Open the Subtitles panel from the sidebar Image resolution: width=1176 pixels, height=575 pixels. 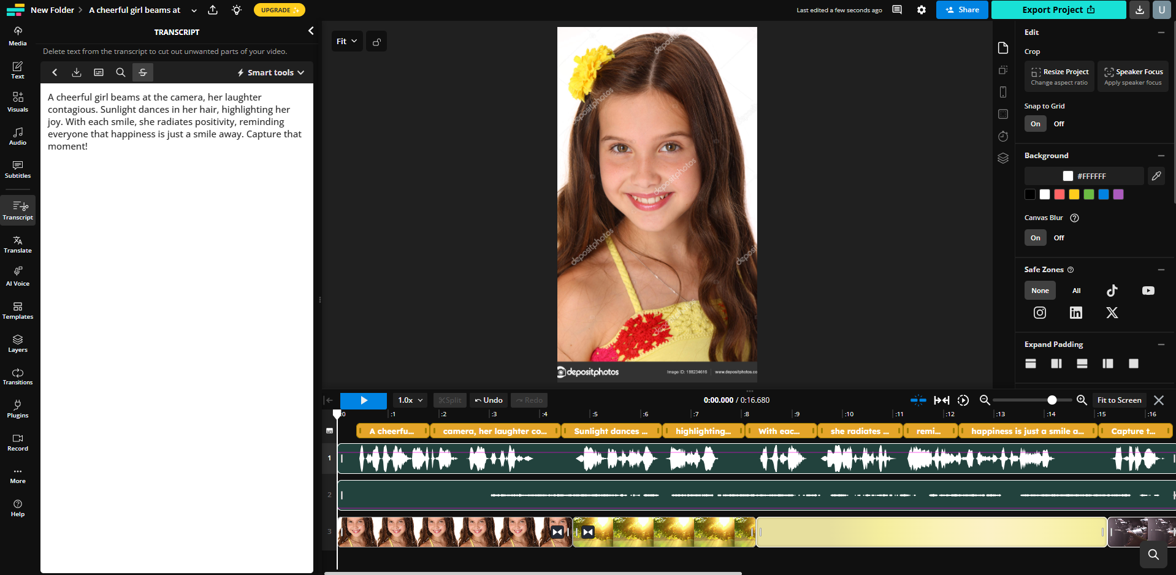(x=17, y=169)
